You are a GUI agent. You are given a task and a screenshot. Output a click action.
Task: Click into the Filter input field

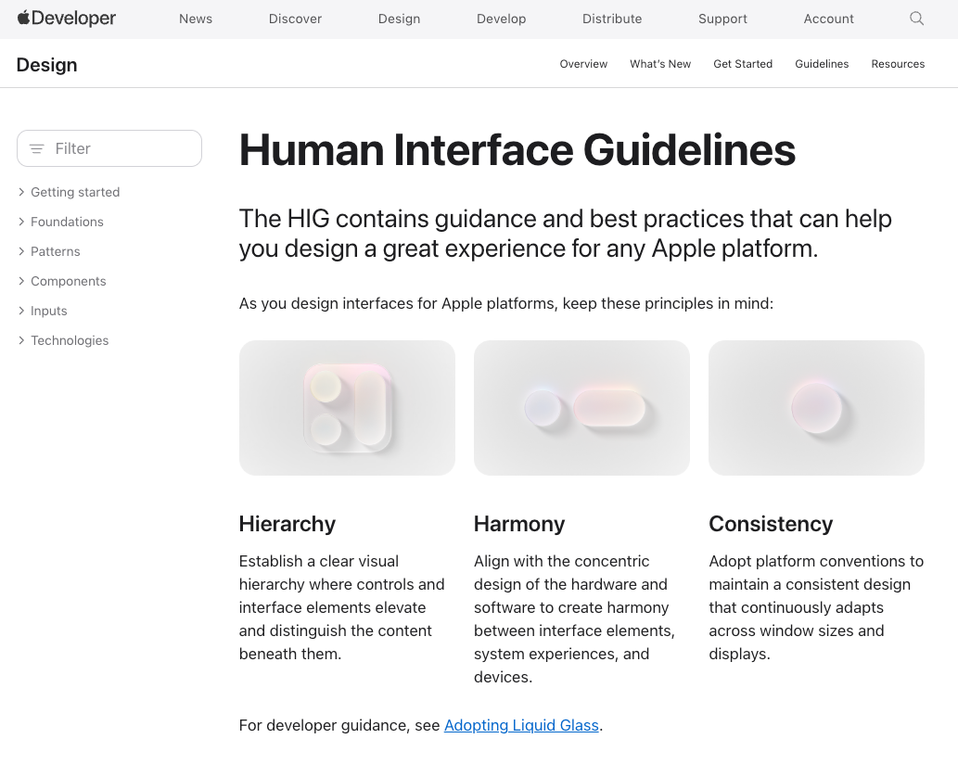(109, 148)
